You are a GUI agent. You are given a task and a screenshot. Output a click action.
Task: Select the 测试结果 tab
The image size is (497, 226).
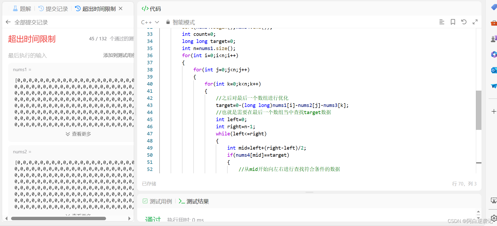(x=194, y=202)
